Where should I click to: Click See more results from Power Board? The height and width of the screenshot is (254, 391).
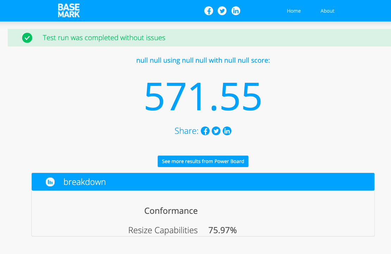coord(203,161)
